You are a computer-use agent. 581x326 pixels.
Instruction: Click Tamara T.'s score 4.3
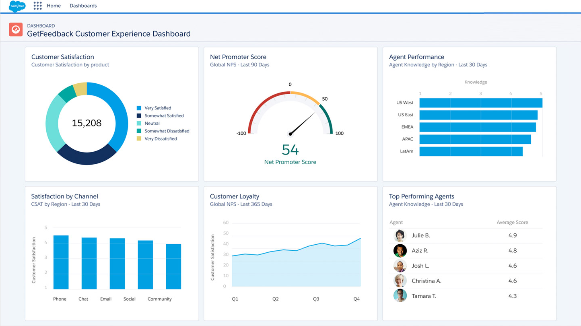click(x=512, y=296)
